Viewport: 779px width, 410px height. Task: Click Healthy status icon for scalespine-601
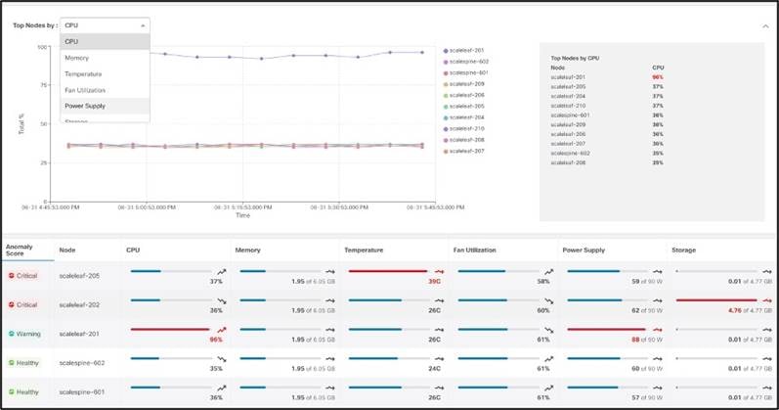click(x=12, y=391)
